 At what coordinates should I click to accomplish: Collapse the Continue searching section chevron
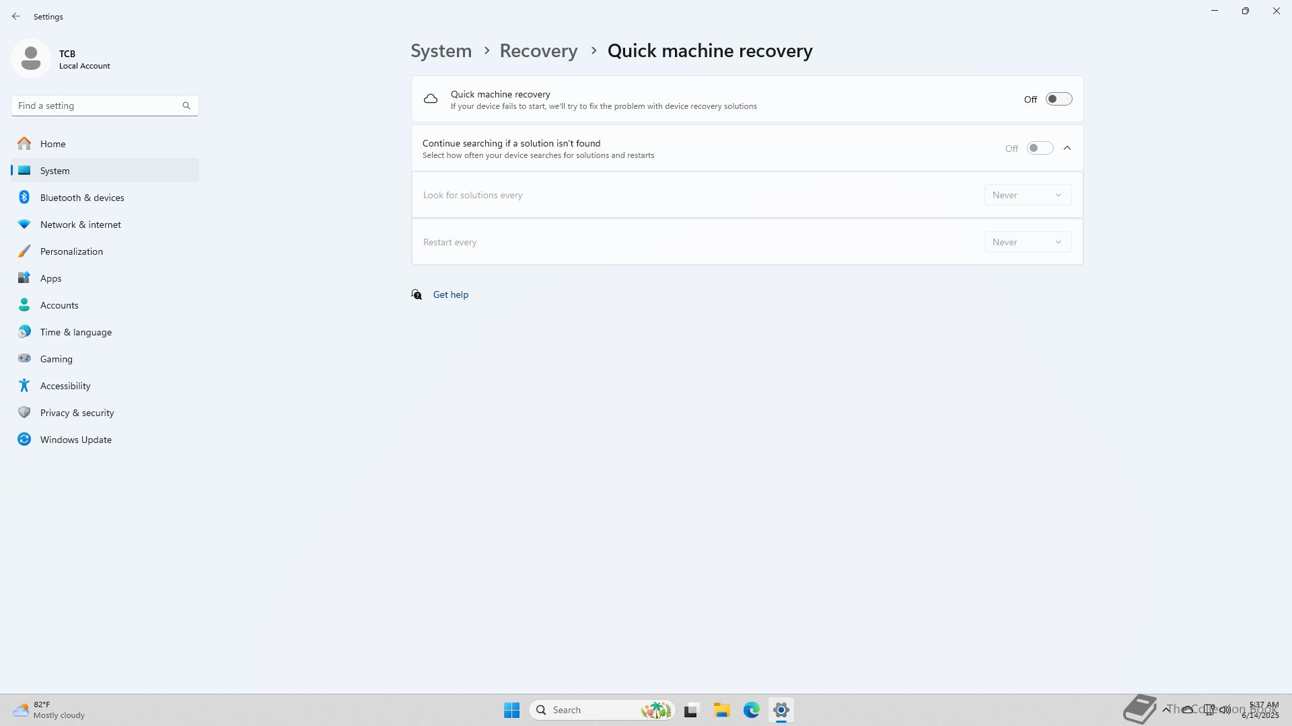pos(1067,148)
